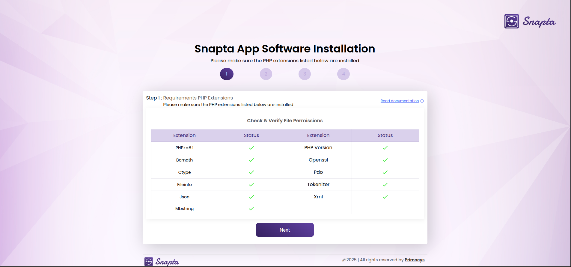Click the green checkmark for Json

(x=251, y=197)
